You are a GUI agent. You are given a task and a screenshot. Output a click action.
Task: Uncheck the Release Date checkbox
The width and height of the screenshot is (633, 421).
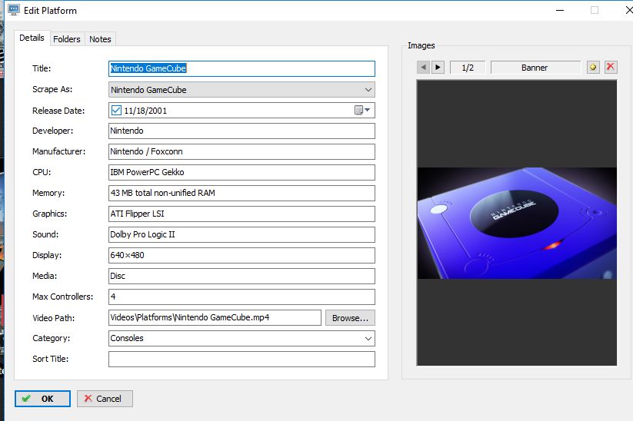[x=116, y=111]
